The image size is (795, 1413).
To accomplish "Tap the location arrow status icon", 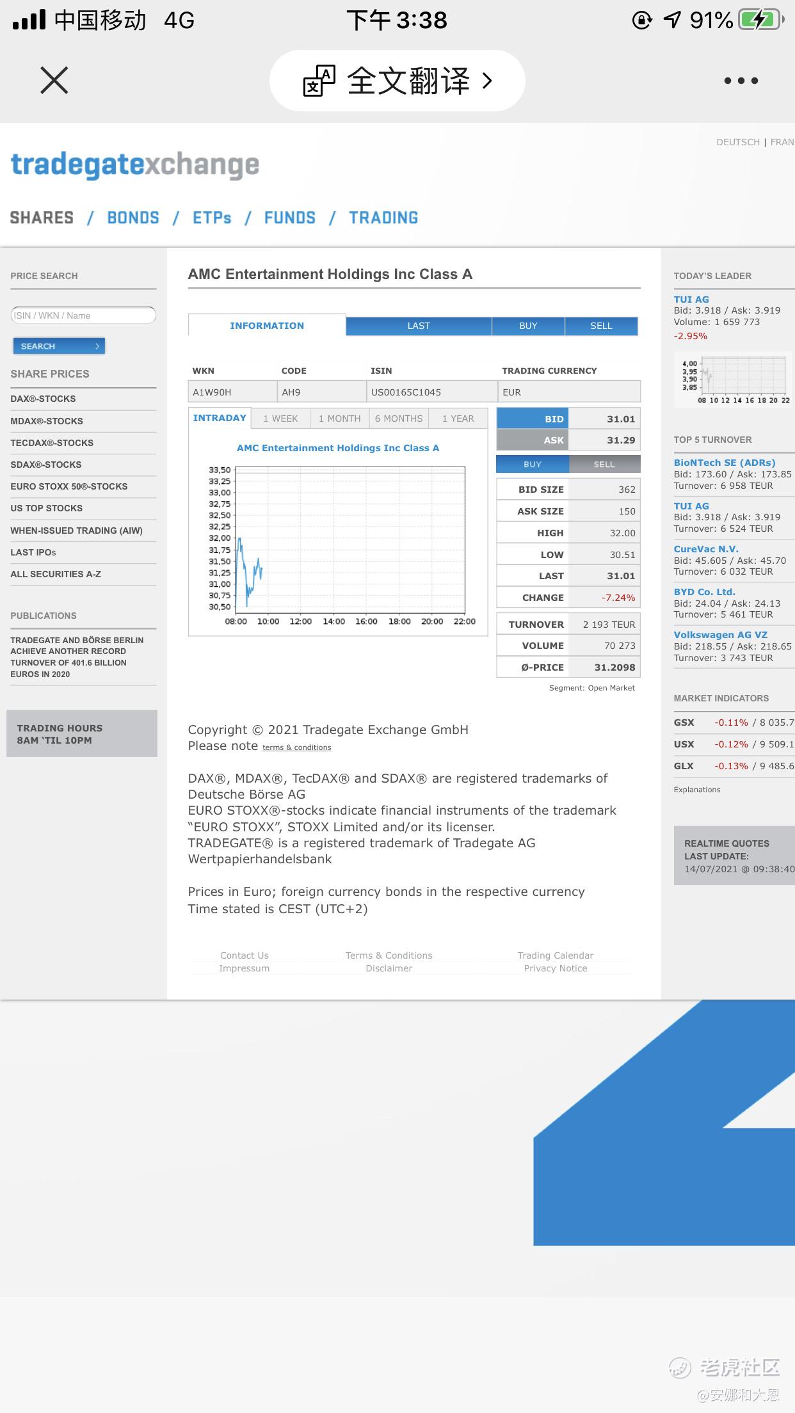I will pos(671,20).
